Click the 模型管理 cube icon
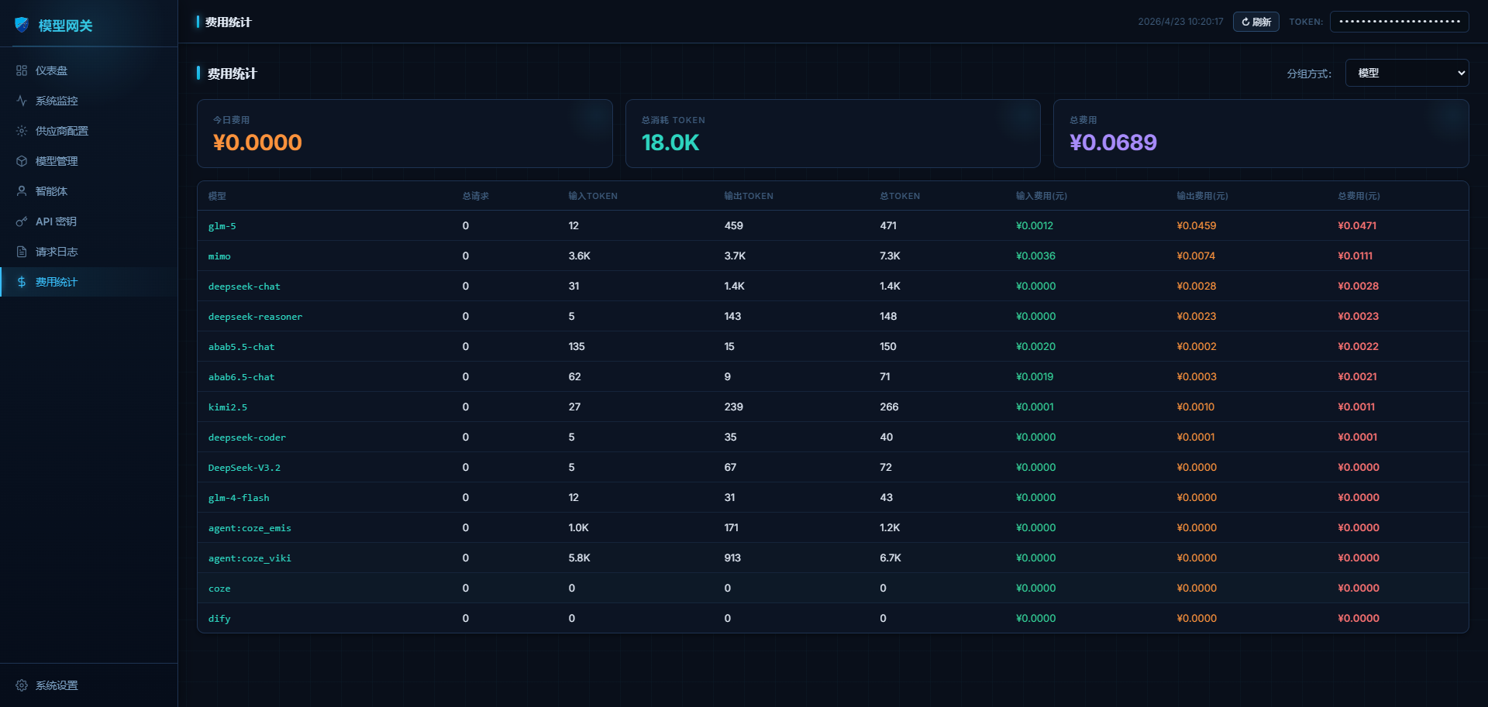This screenshot has width=1488, height=707. tap(22, 161)
